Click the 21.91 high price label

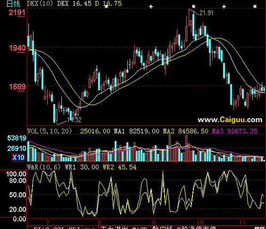tap(206, 13)
